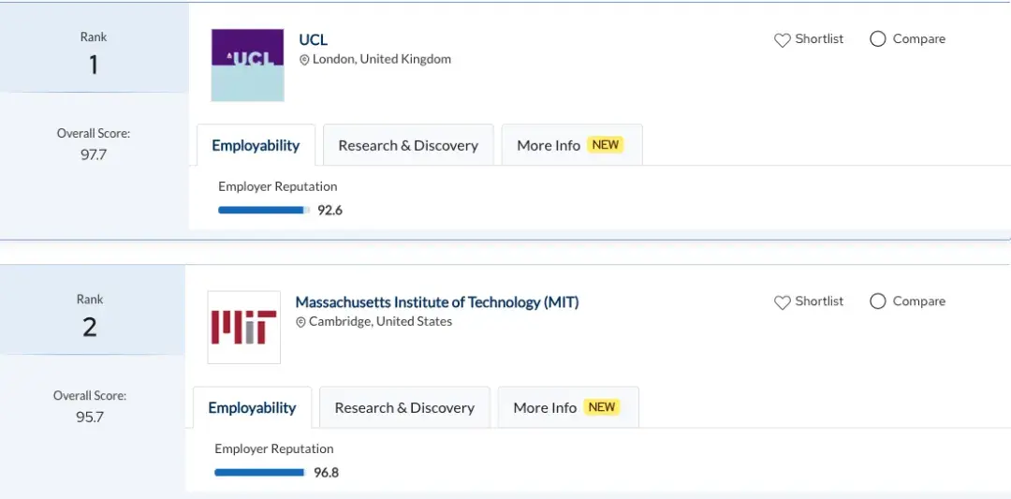This screenshot has width=1011, height=499.
Task: Click location pin icon beside London, United Kingdom
Action: tap(304, 60)
